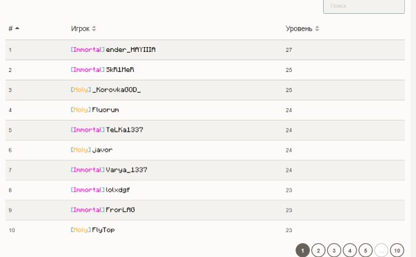
Task: Go to page 2
Action: 318,250
